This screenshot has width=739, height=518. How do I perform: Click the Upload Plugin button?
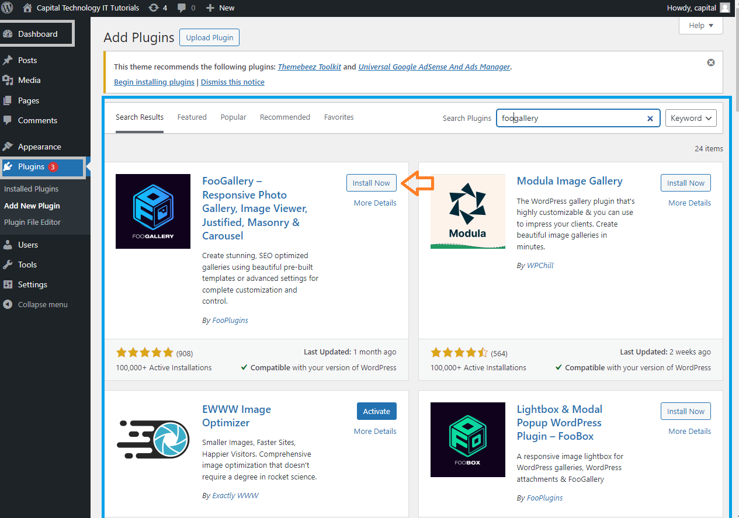tap(209, 38)
